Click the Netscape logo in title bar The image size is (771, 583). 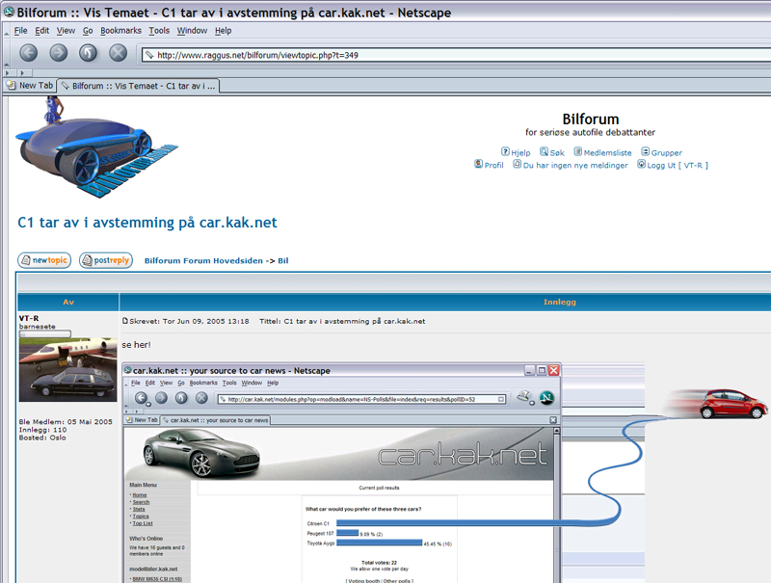[9, 12]
